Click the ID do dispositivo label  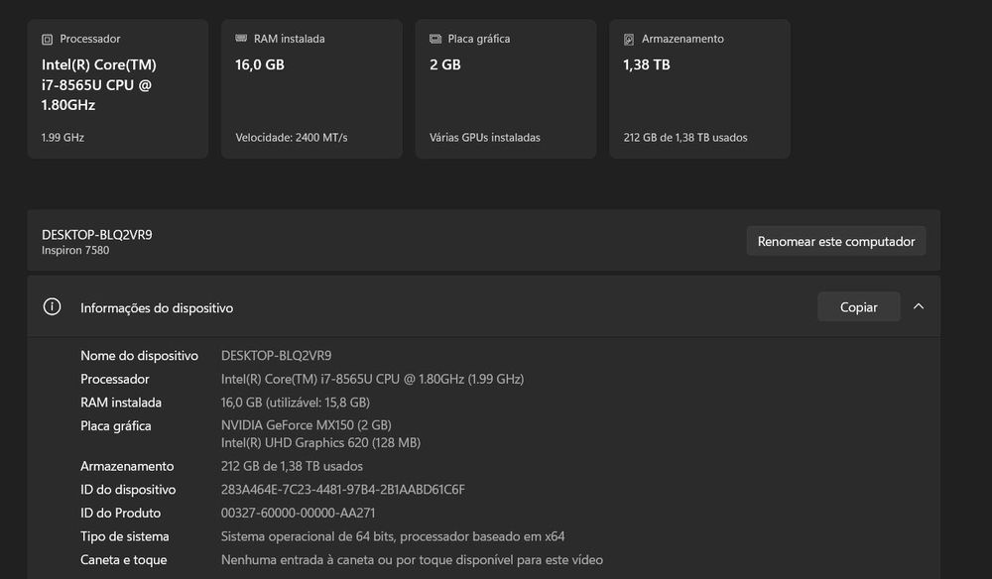[128, 490]
